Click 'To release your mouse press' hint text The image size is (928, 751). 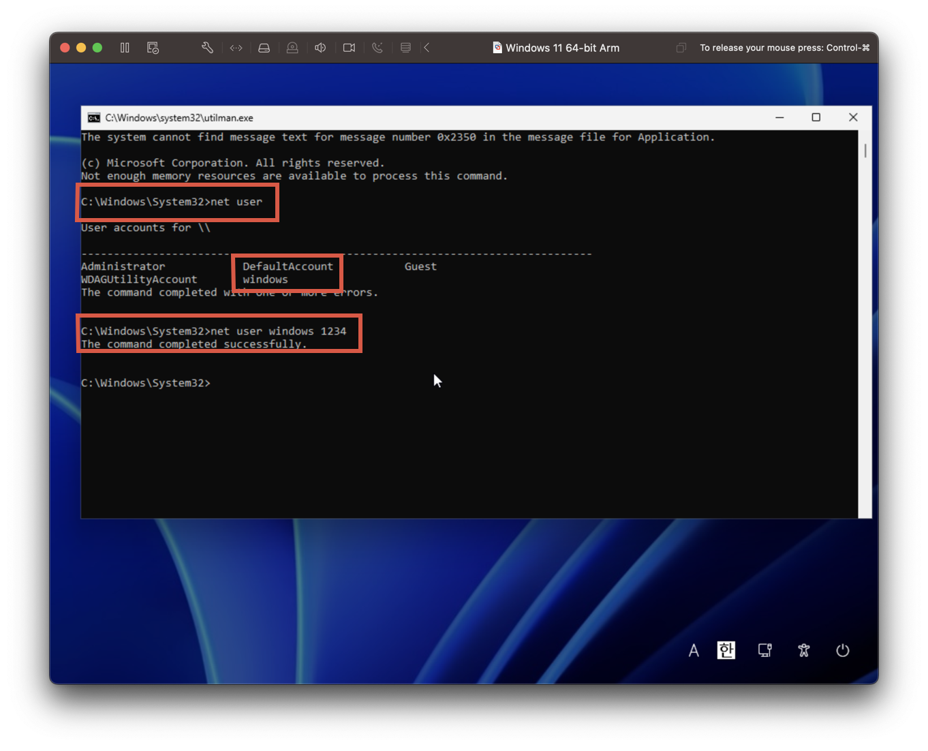[784, 48]
